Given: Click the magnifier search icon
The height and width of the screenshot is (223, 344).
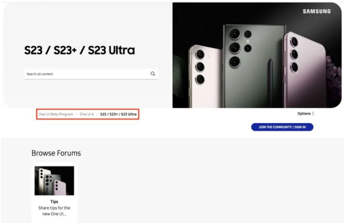Looking at the screenshot, I should coord(153,74).
